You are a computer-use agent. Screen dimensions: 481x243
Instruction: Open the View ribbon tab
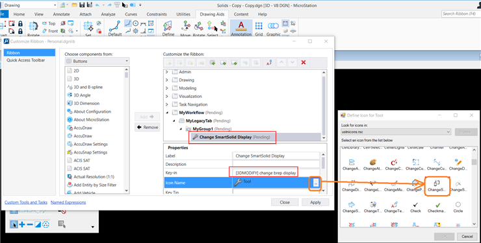[38, 14]
